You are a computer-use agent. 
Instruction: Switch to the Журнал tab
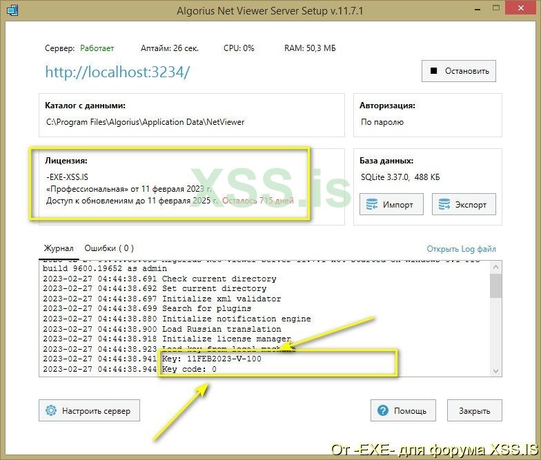coord(59,248)
